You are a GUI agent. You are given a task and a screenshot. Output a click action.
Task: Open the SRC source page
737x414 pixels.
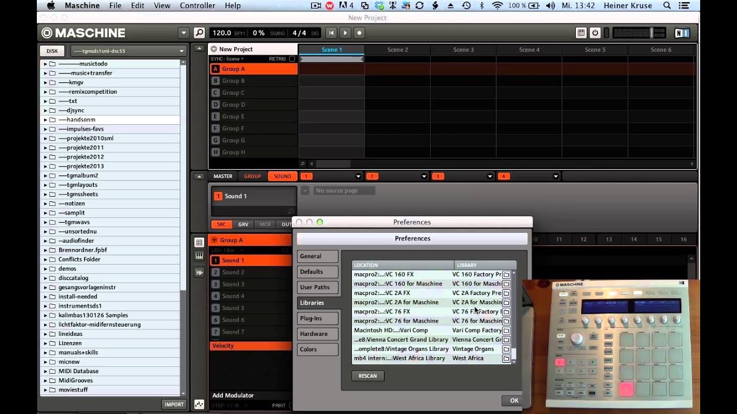[x=221, y=224]
